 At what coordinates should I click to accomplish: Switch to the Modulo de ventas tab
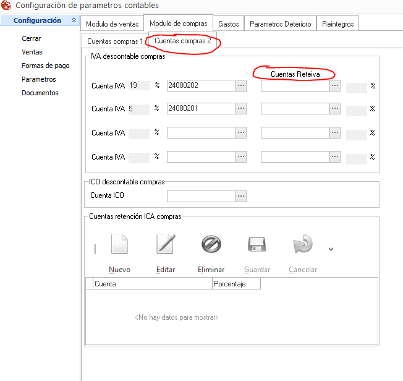(112, 24)
